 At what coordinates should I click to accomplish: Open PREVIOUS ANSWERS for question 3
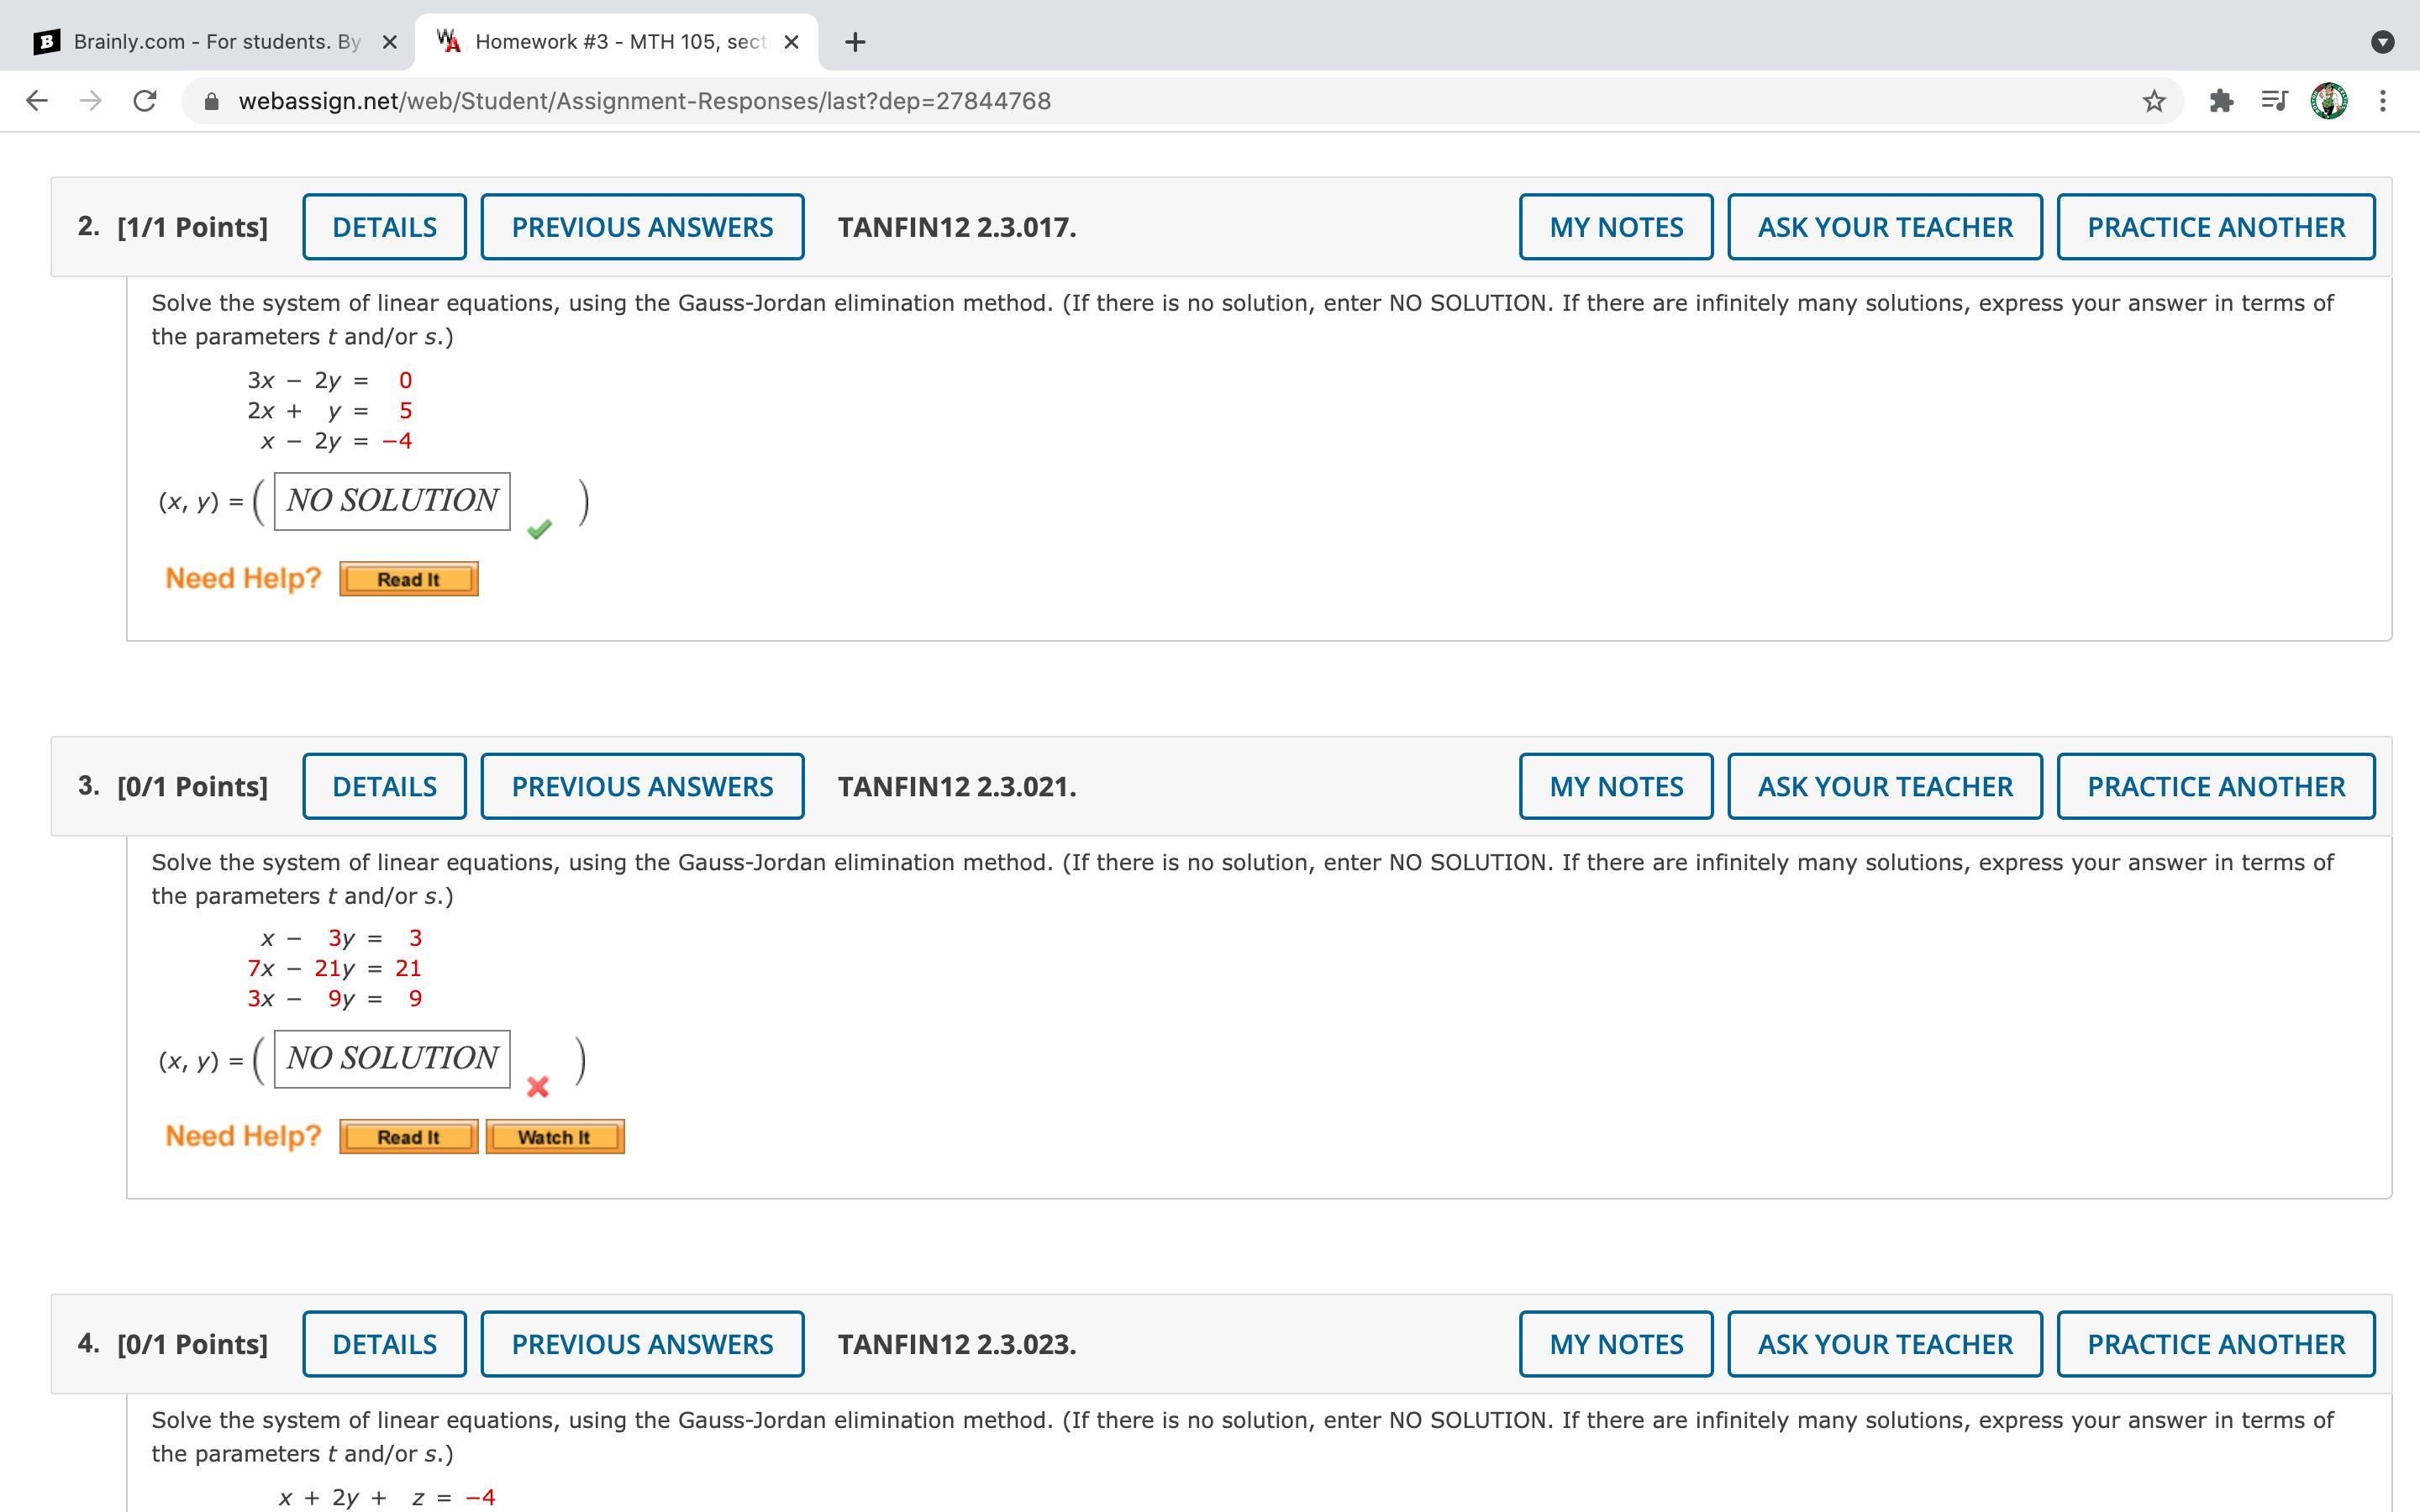642,787
